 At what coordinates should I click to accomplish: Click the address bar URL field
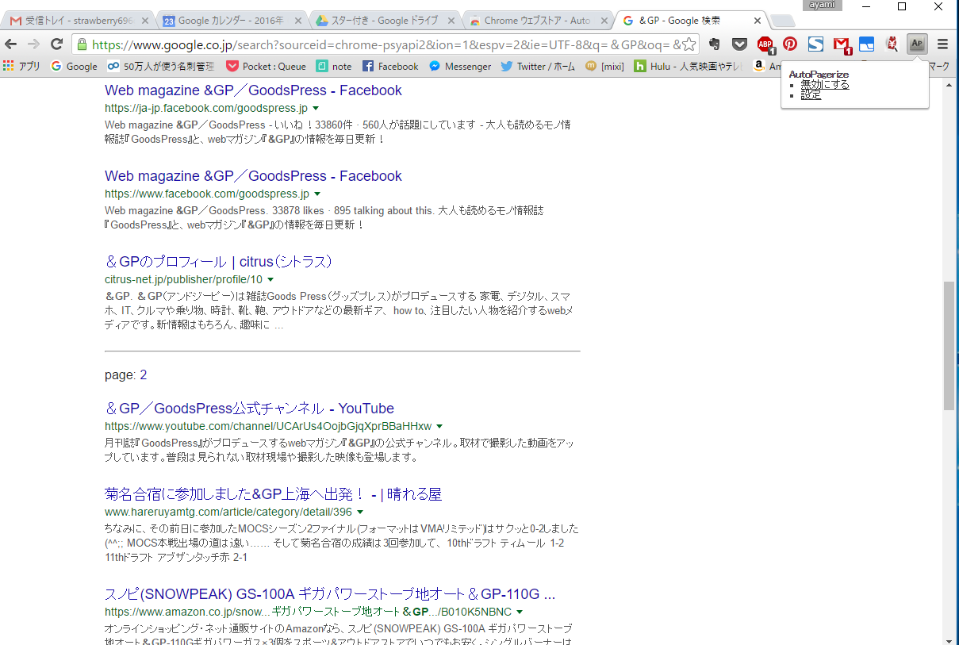pos(381,44)
